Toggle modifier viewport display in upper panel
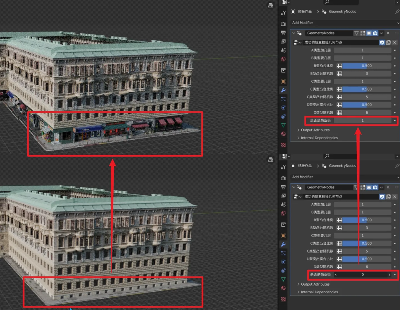This screenshot has height=310, width=400. click(369, 33)
